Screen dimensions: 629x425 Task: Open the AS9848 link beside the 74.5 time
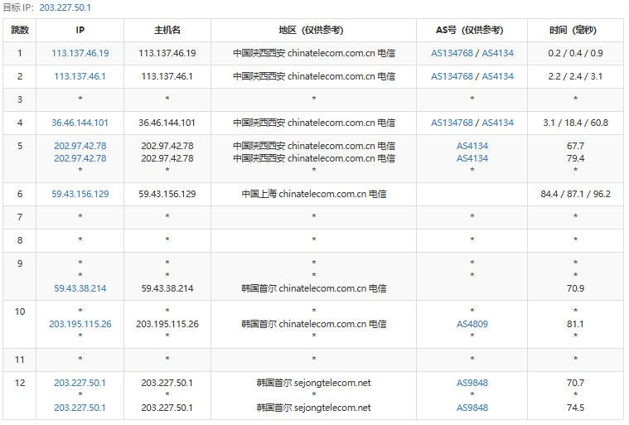click(x=472, y=408)
